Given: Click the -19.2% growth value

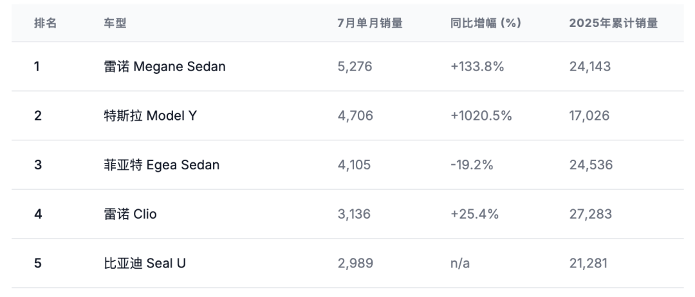Looking at the screenshot, I should [472, 165].
